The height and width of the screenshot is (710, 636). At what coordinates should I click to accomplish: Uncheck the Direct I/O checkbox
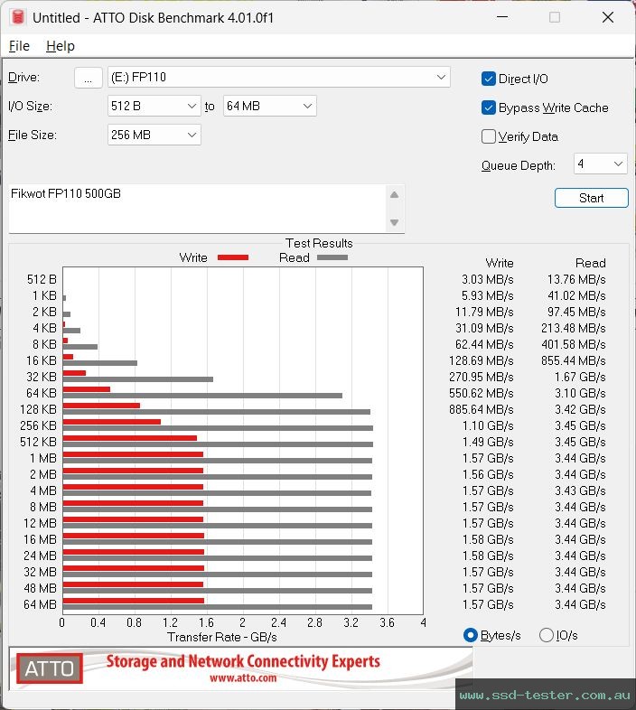489,79
